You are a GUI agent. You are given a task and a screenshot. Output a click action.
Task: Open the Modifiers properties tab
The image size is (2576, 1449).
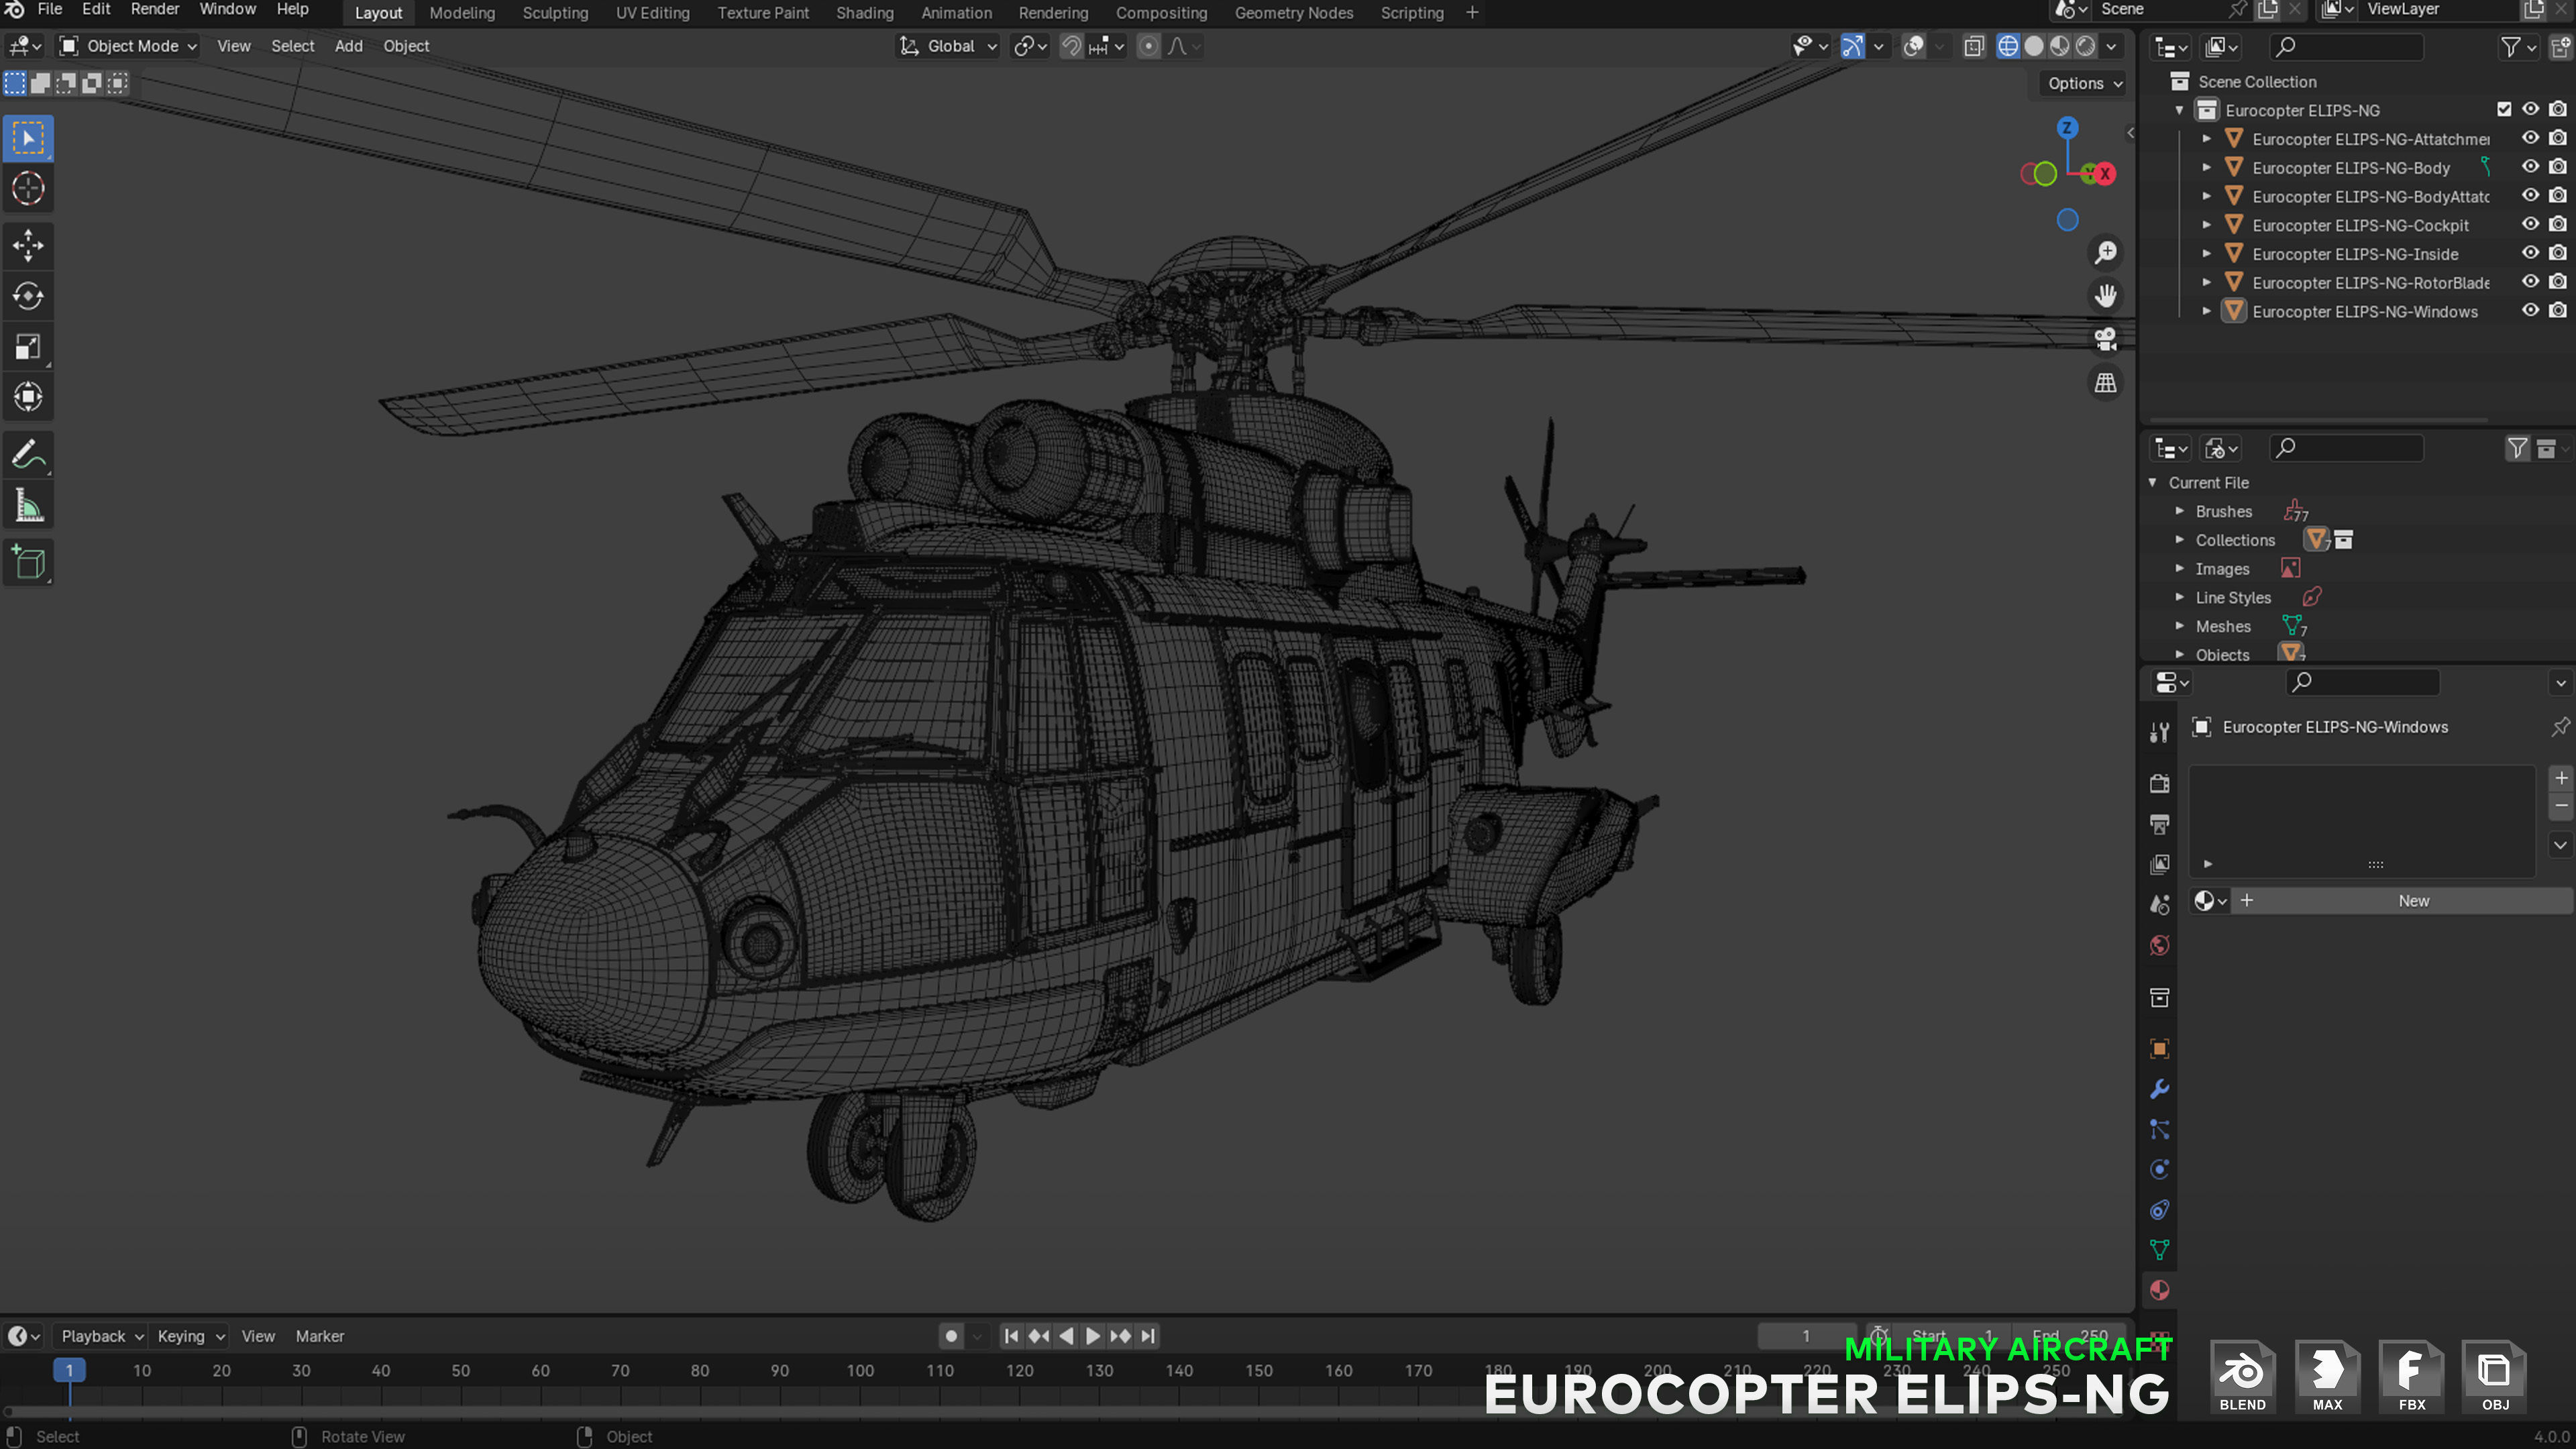point(2159,1089)
